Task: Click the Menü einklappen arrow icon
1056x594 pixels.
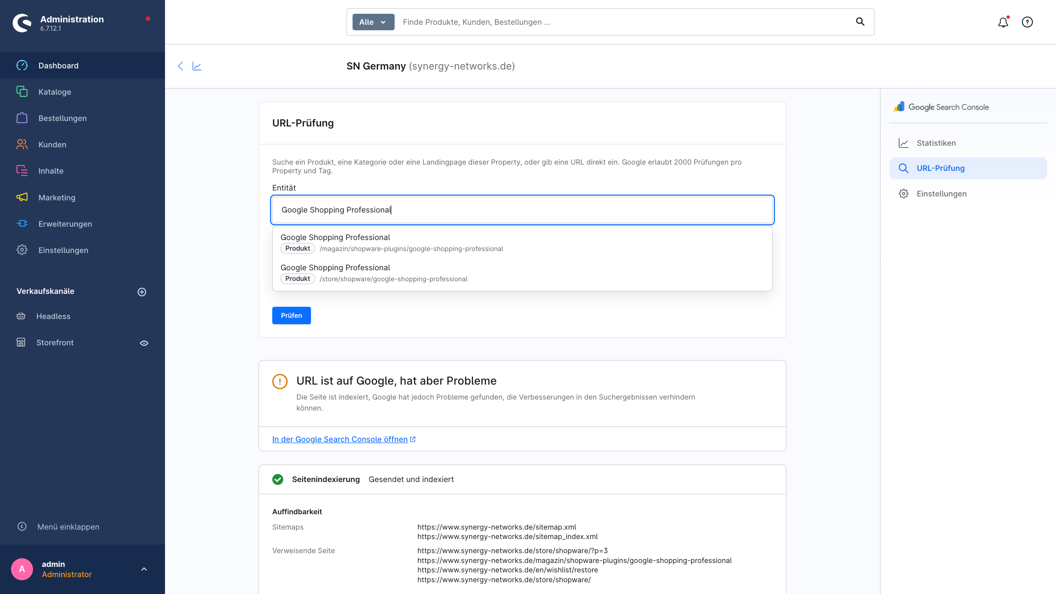Action: pos(22,526)
